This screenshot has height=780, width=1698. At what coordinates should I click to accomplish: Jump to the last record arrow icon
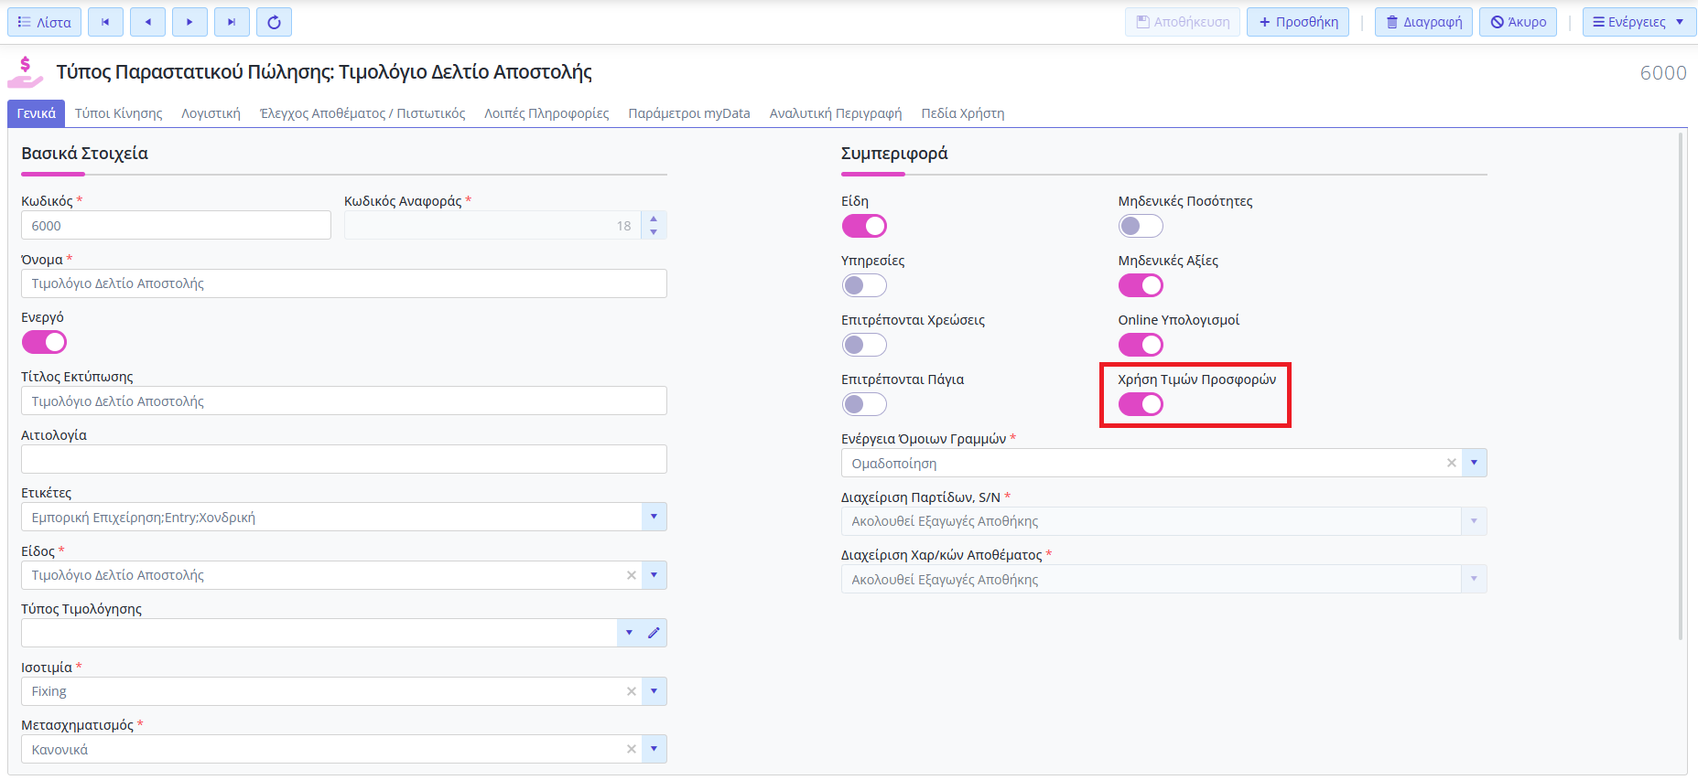coord(232,22)
